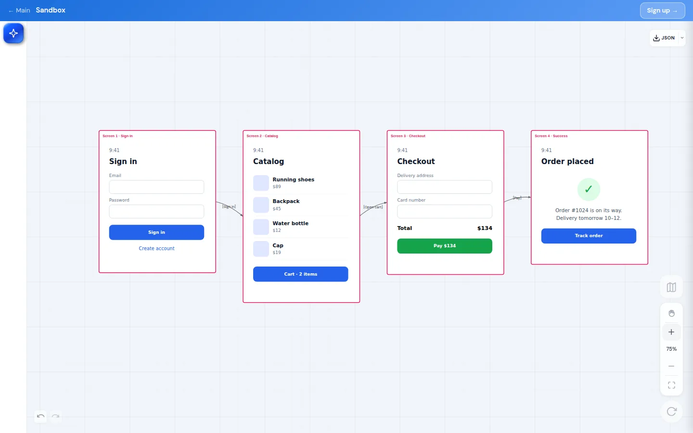Click the 75% zoom level indicator

tap(671, 349)
